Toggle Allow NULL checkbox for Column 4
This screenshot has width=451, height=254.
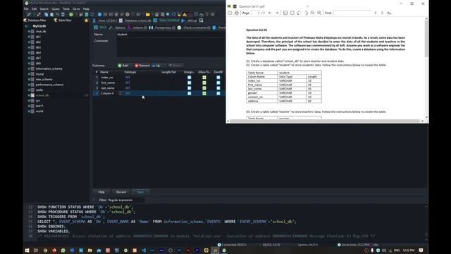coord(204,93)
